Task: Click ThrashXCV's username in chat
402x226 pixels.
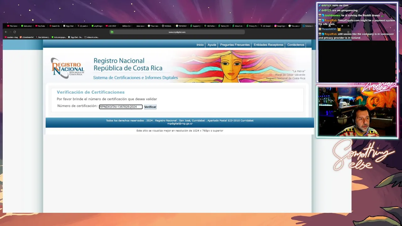Action: [329, 29]
